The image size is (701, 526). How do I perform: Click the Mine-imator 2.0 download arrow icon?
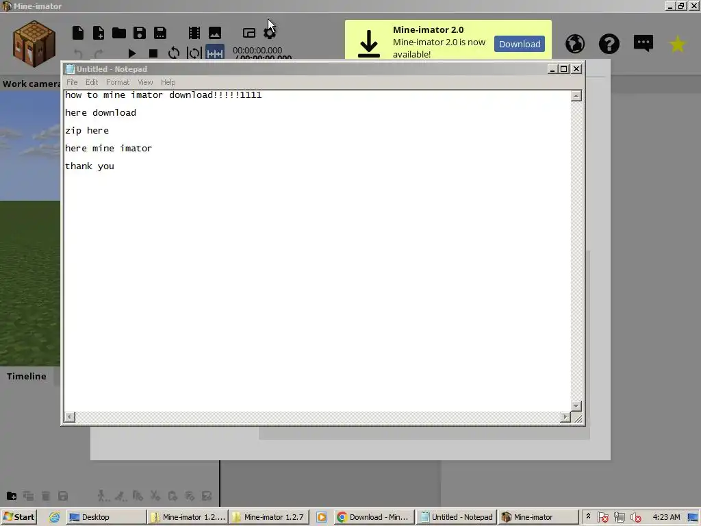pyautogui.click(x=369, y=44)
